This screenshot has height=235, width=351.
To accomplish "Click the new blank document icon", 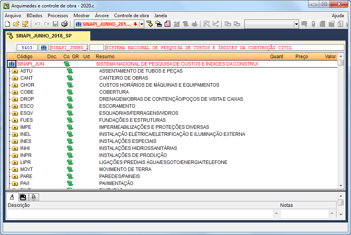I will point(7,24).
